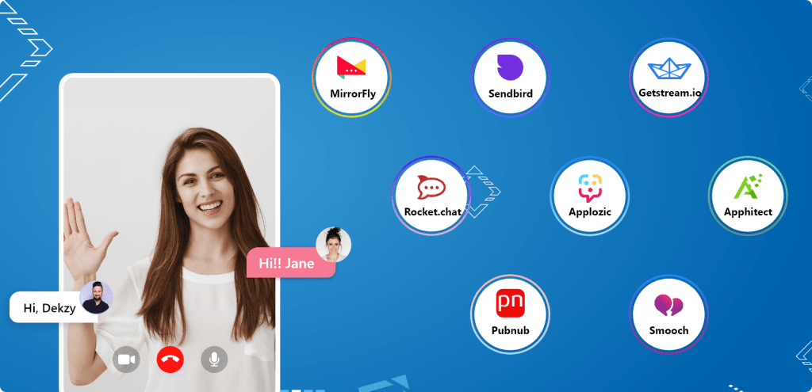End the call with red hang-up button

click(x=170, y=360)
